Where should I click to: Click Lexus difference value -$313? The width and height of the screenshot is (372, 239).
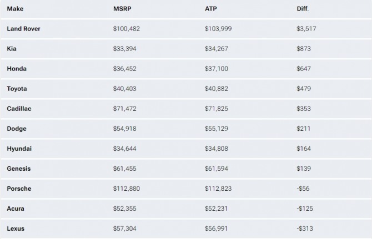(x=305, y=228)
